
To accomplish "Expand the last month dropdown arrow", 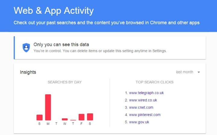I will [199, 72].
